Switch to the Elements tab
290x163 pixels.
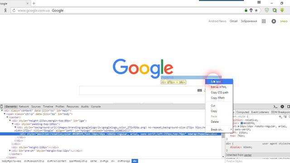point(11,107)
